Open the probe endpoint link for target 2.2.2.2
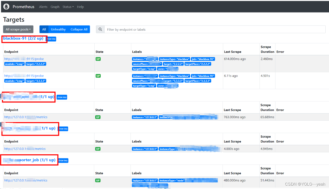The width and height of the screenshot is (329, 189). (24, 59)
